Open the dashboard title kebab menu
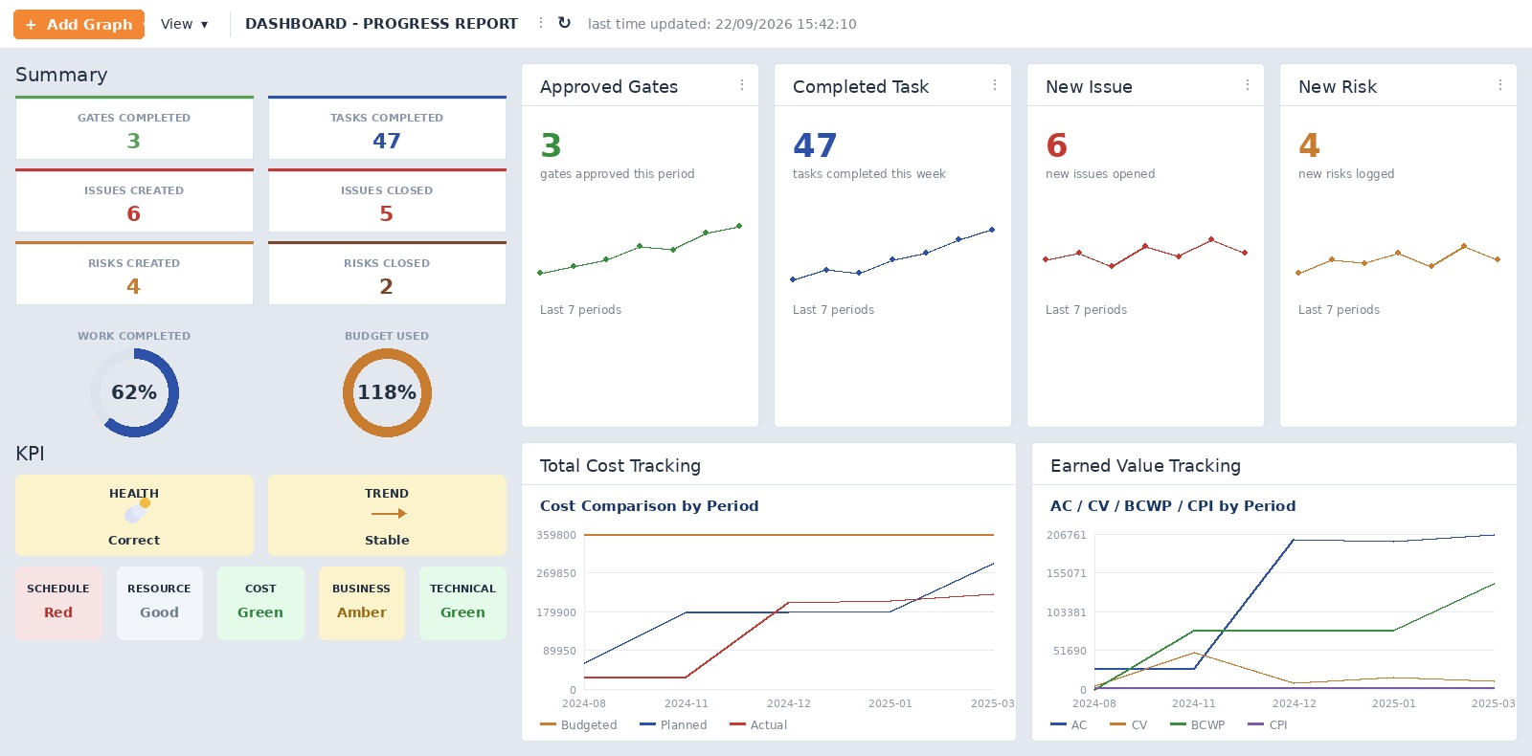 pyautogui.click(x=541, y=23)
